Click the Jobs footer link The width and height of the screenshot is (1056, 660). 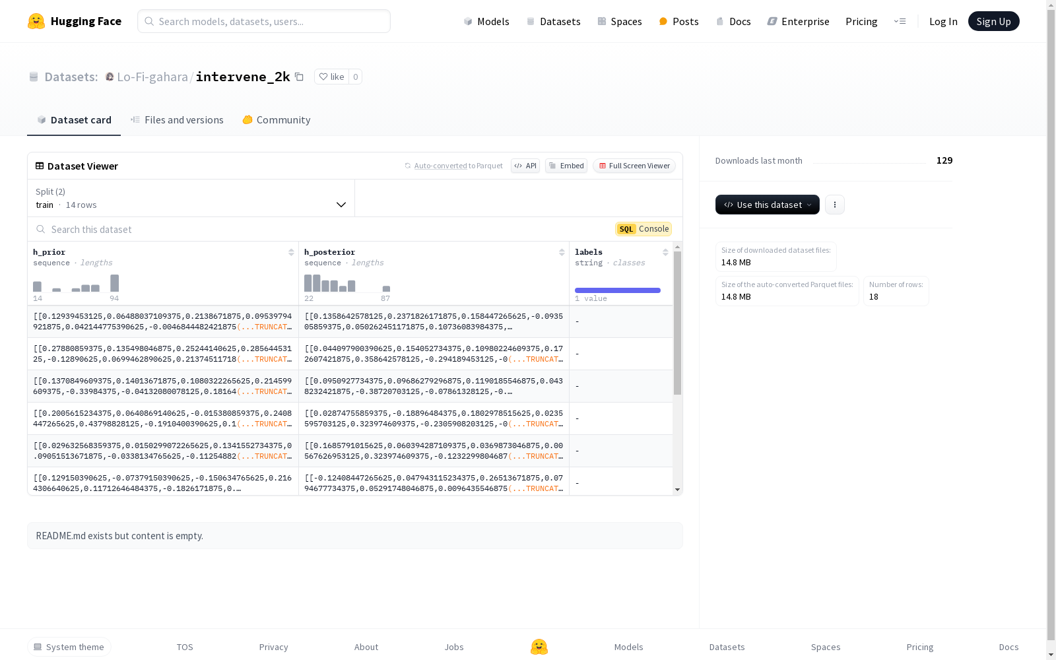pyautogui.click(x=454, y=647)
